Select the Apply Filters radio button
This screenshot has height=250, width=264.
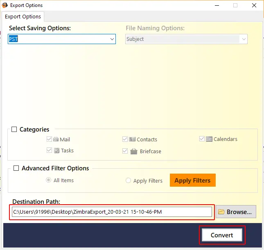(x=128, y=181)
